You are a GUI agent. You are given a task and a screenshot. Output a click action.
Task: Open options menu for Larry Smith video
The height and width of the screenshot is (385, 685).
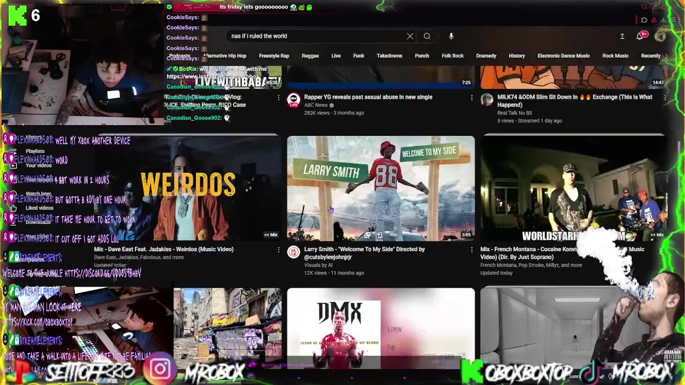(x=471, y=249)
